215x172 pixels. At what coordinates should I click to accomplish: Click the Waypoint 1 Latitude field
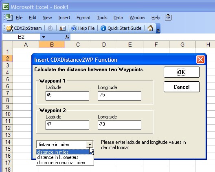click(x=67, y=96)
